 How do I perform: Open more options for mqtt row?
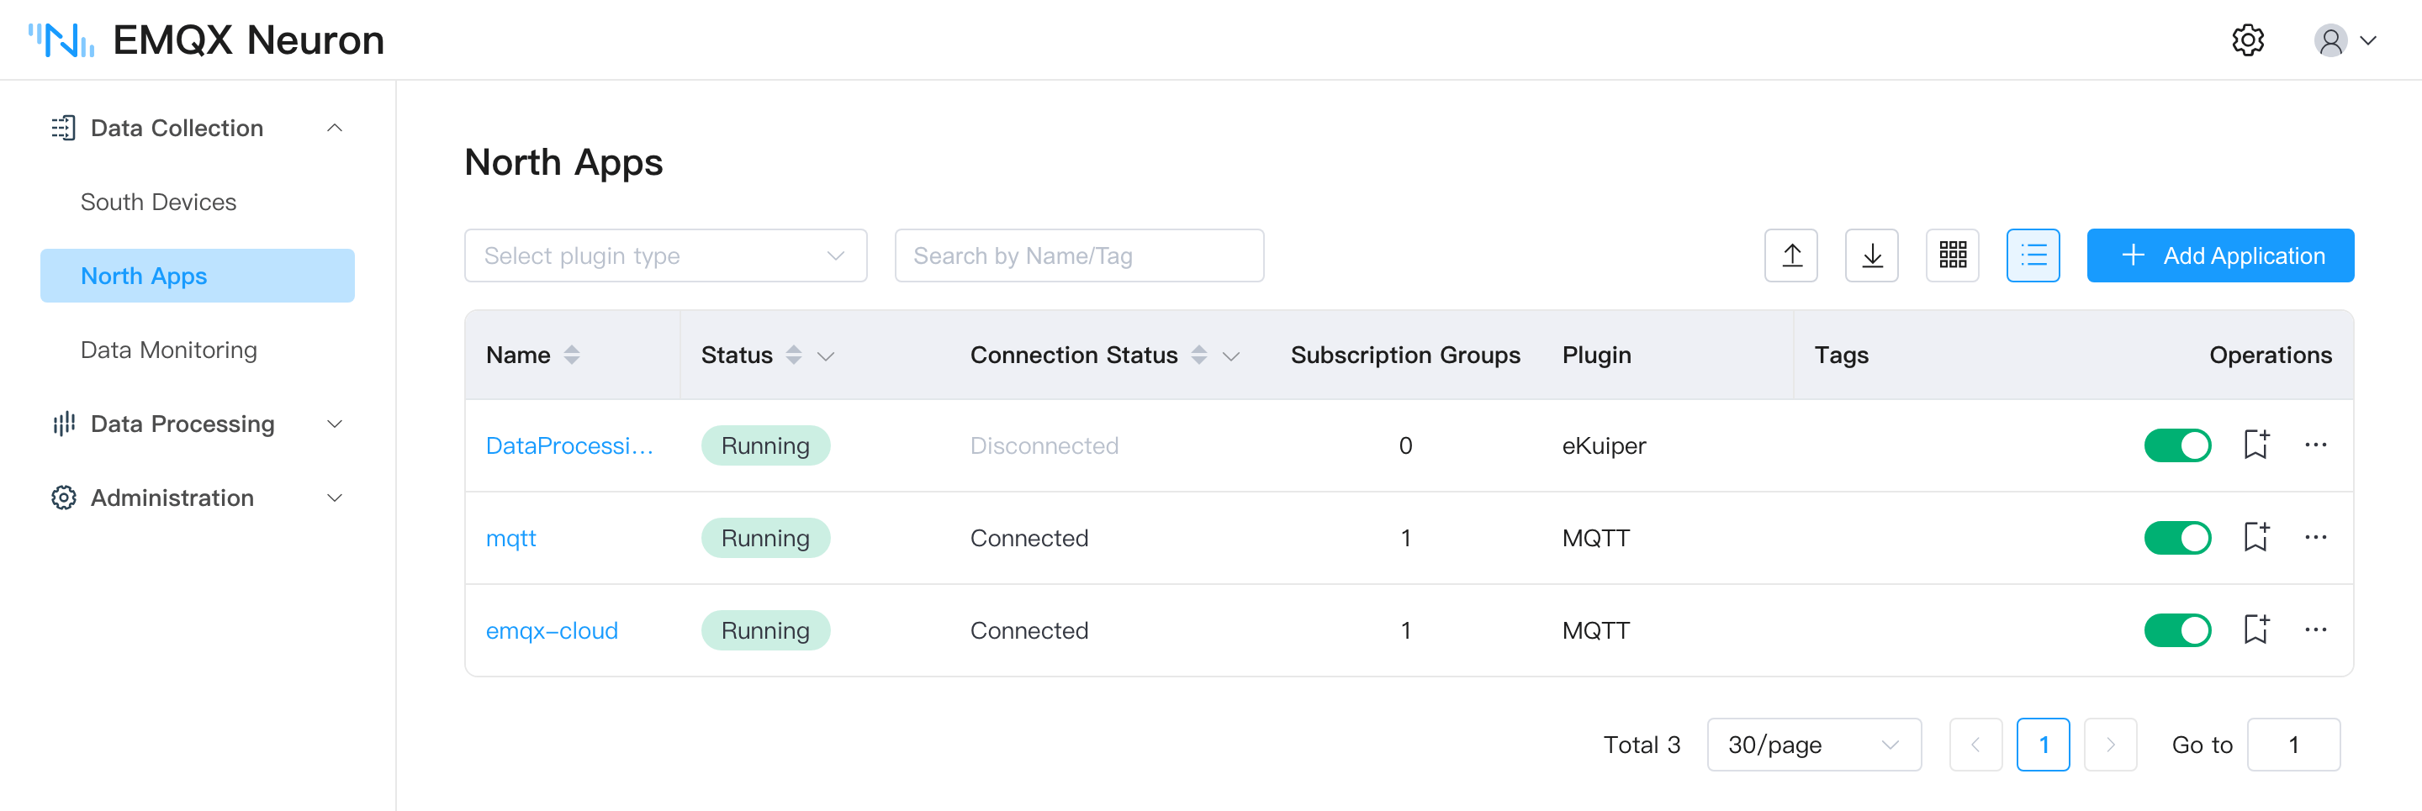(2315, 538)
